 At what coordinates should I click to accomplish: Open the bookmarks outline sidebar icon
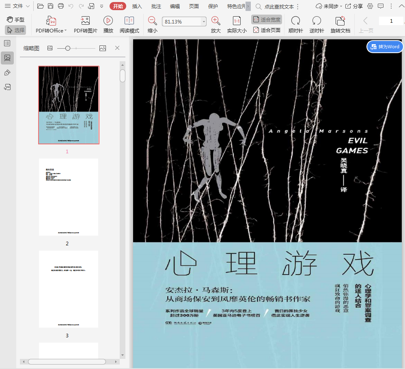click(x=7, y=43)
